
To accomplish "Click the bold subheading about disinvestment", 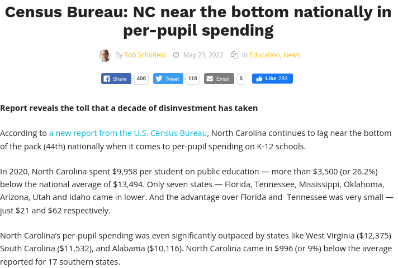I will click(x=129, y=108).
